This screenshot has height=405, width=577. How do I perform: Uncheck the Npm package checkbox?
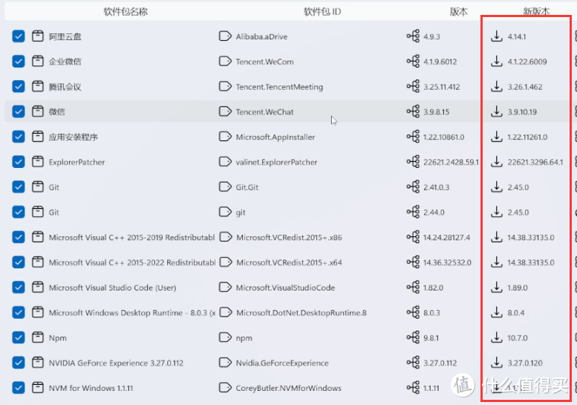pos(19,337)
